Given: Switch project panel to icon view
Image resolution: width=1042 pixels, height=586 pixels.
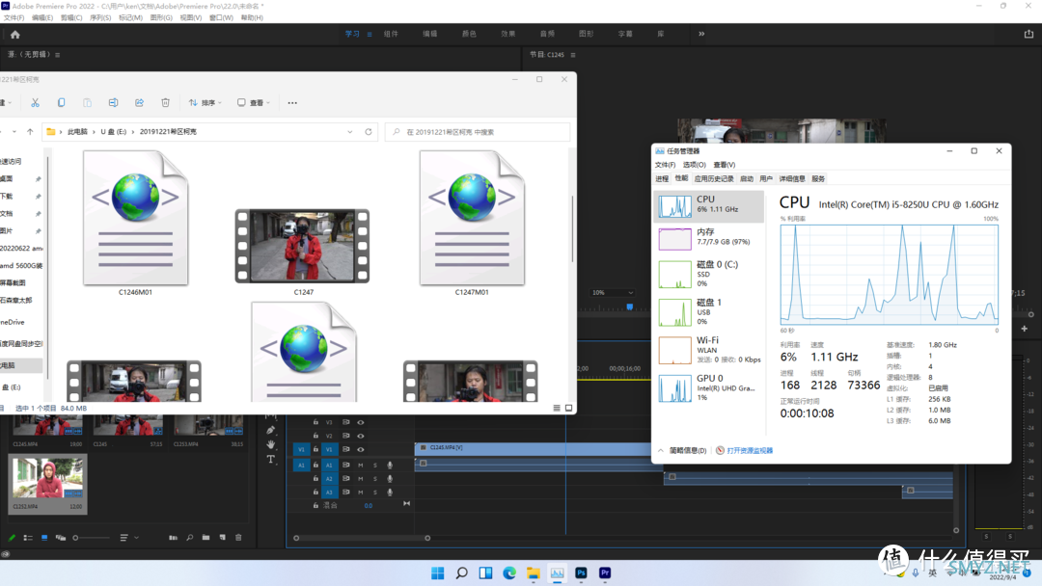Looking at the screenshot, I should (43, 538).
